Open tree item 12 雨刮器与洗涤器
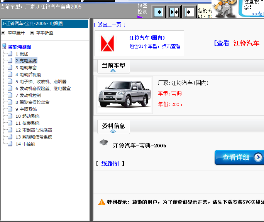 click(x=34, y=130)
